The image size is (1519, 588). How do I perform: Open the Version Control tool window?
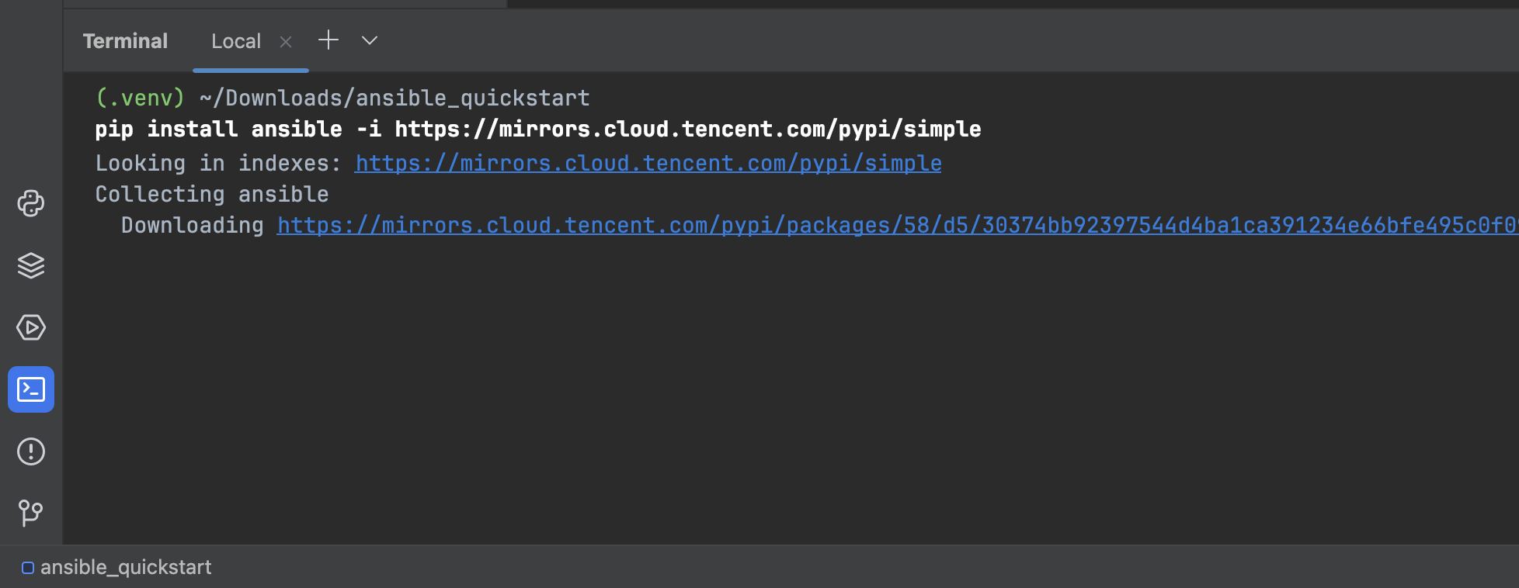31,512
